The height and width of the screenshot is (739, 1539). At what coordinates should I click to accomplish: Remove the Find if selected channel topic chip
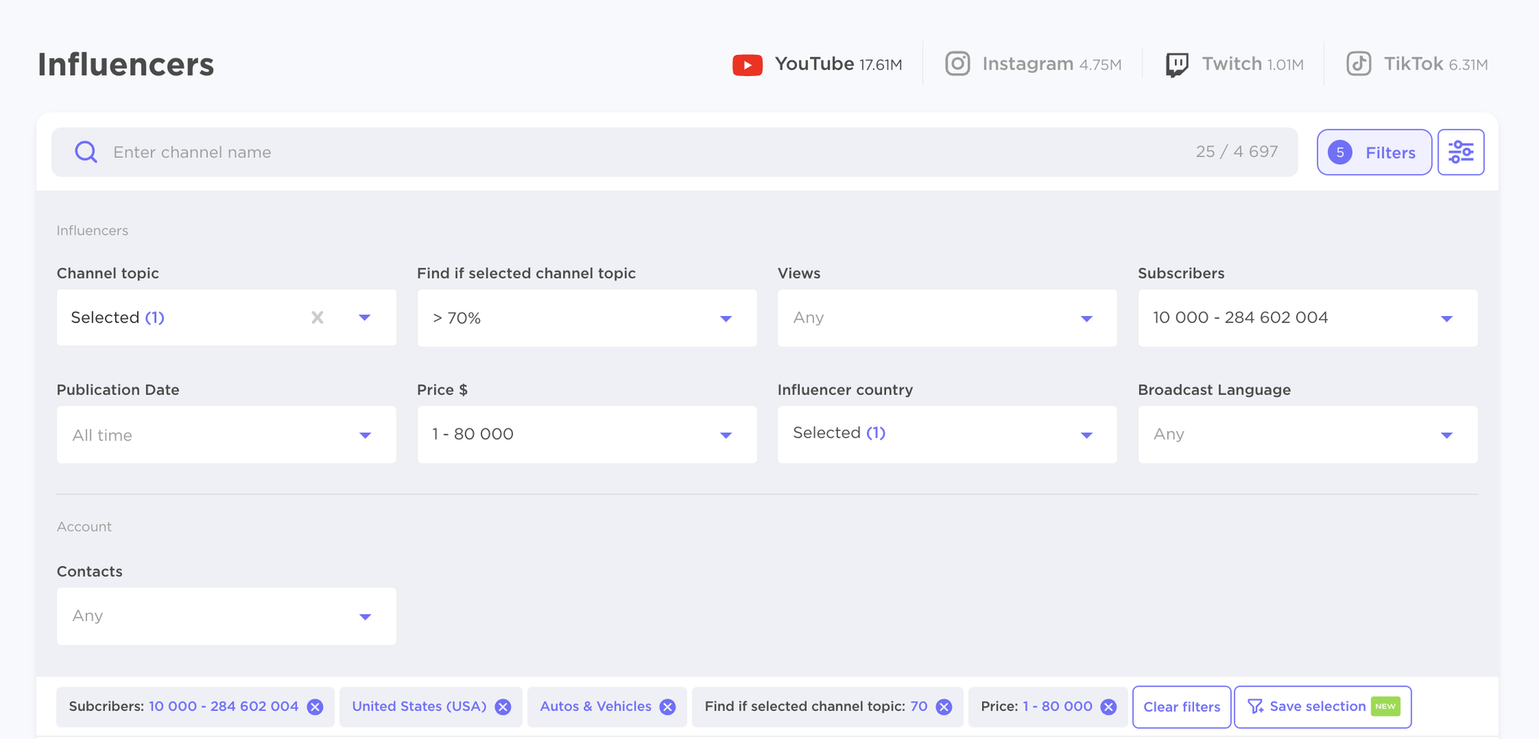tap(944, 707)
